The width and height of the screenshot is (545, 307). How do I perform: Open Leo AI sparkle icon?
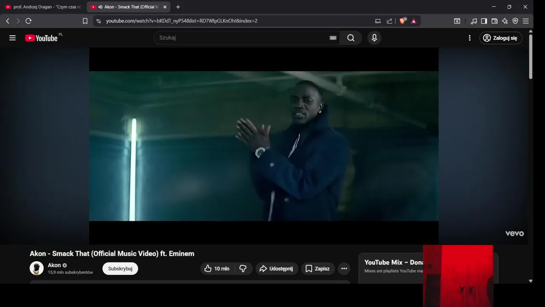pos(505,21)
